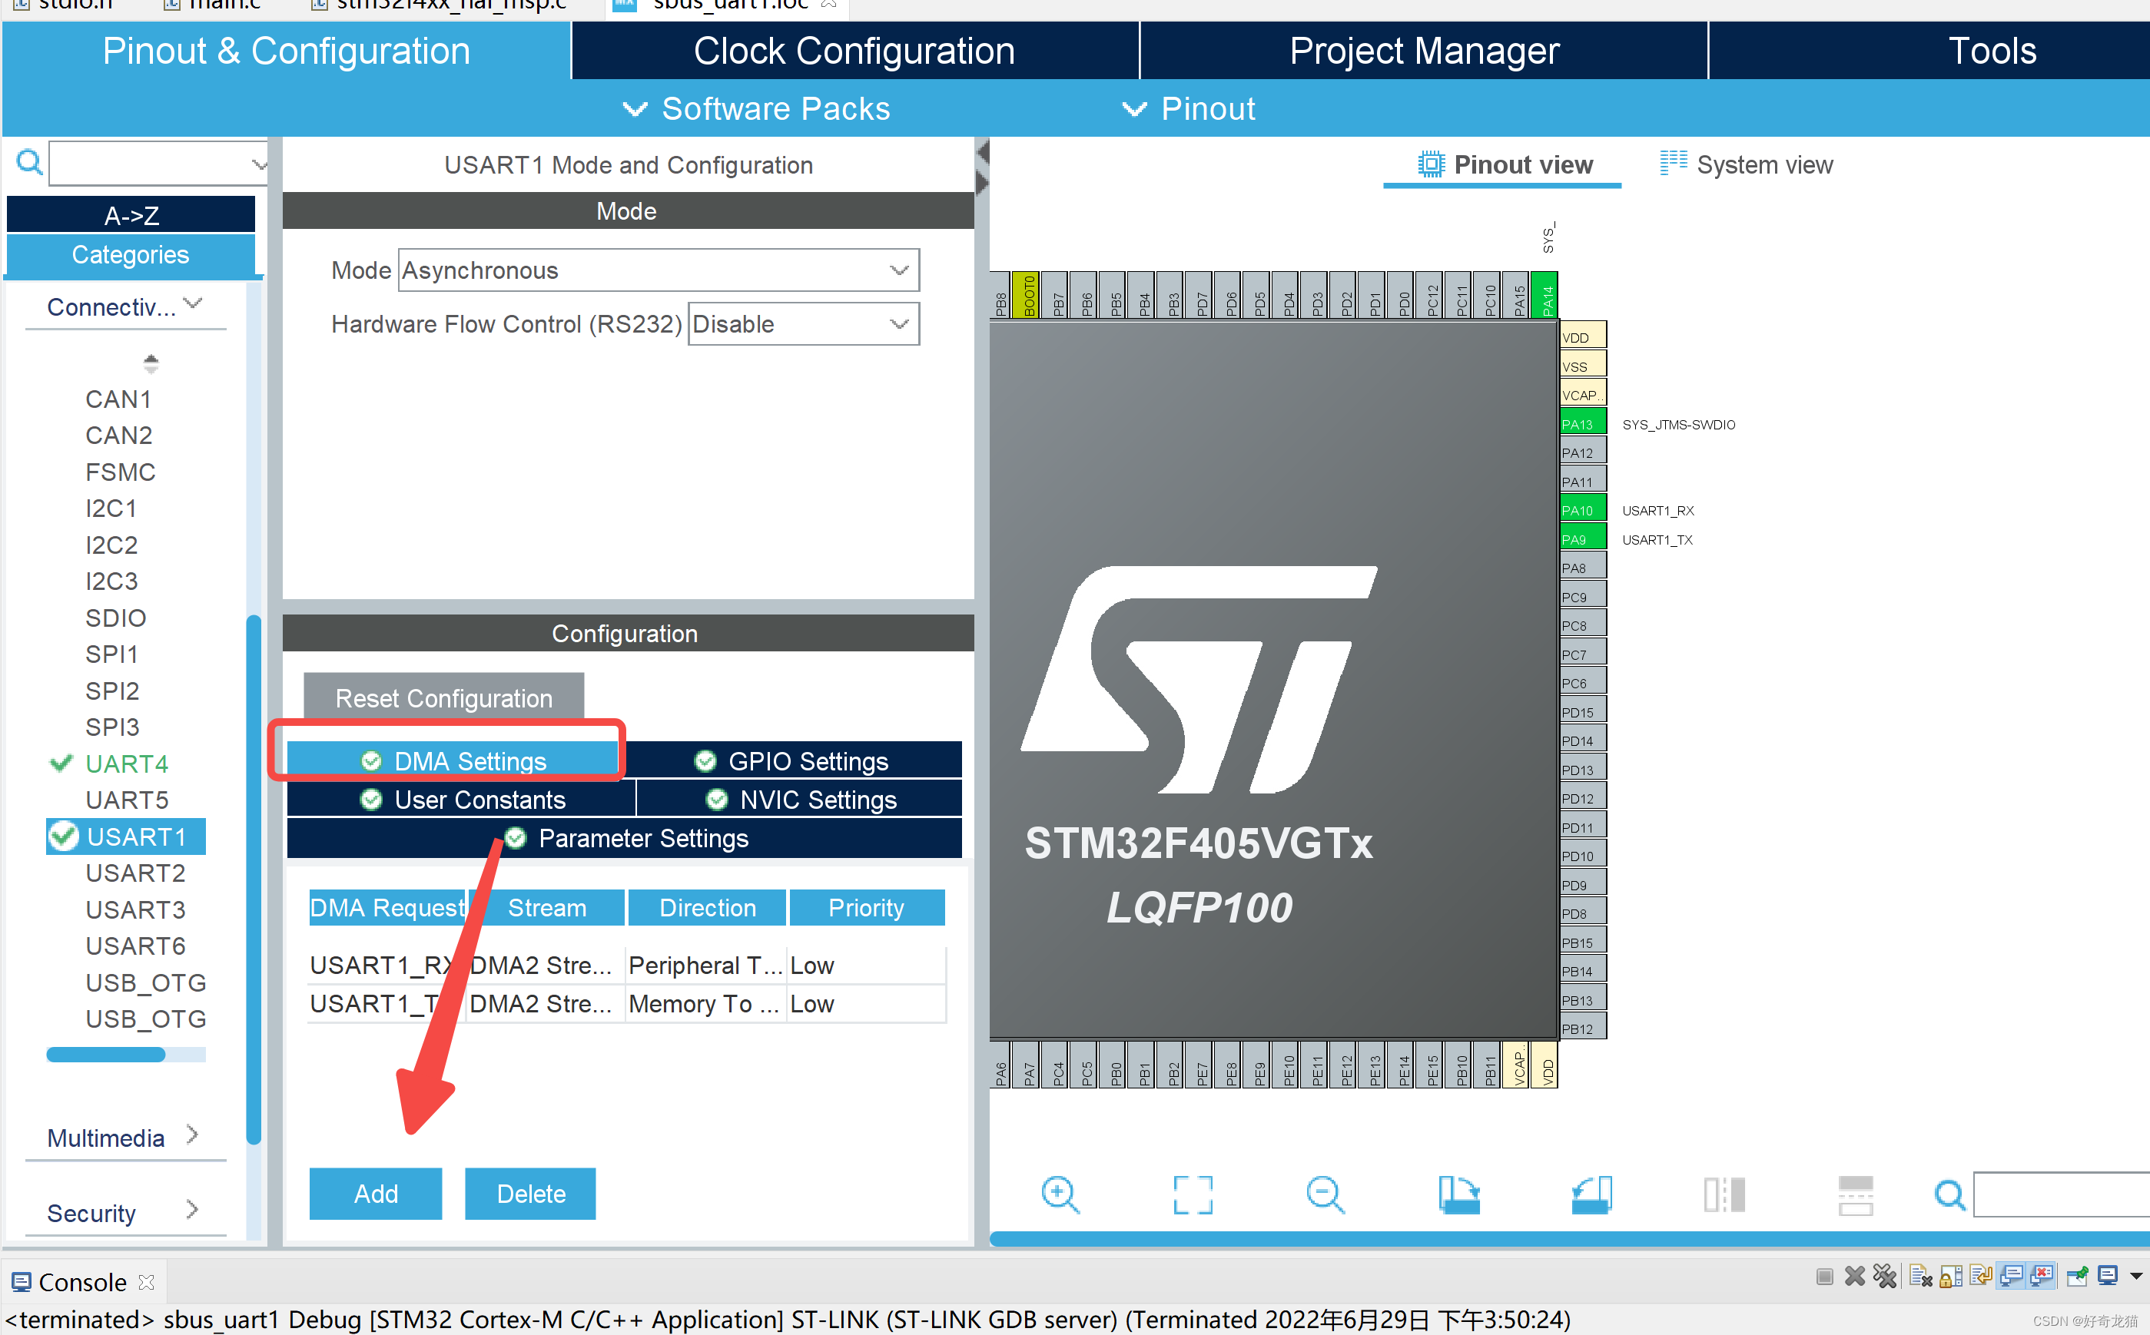Select USART1 in the peripheral list
The height and width of the screenshot is (1335, 2150).
pos(125,836)
